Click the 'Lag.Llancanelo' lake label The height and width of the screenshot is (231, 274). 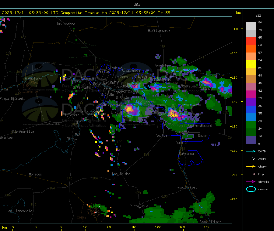(x=19, y=211)
